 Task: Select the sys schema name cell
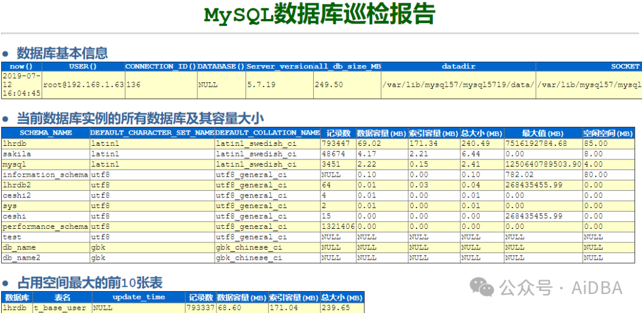click(46, 206)
